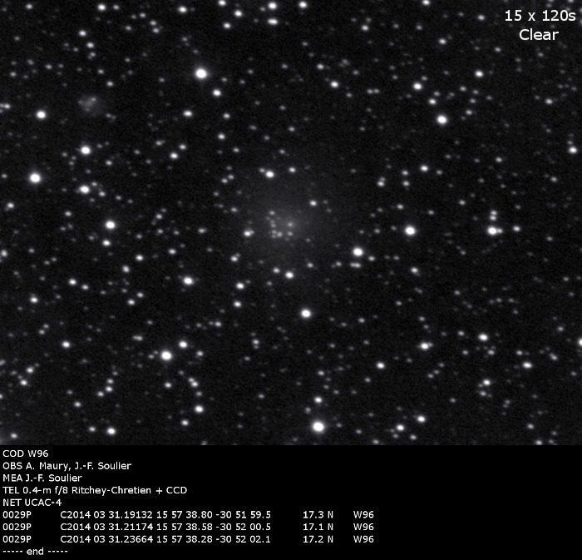Click the astrometry row dated 31.21174
Viewport: 582px width, 560px height.
pyautogui.click(x=188, y=527)
